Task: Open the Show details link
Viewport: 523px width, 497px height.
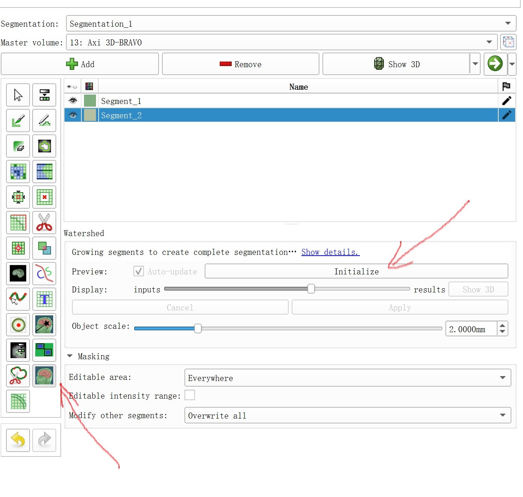Action: [330, 252]
